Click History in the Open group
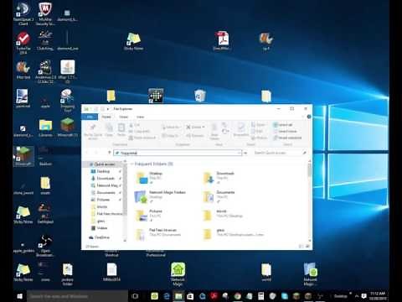Screen dimensions: 402x302 click(259, 138)
